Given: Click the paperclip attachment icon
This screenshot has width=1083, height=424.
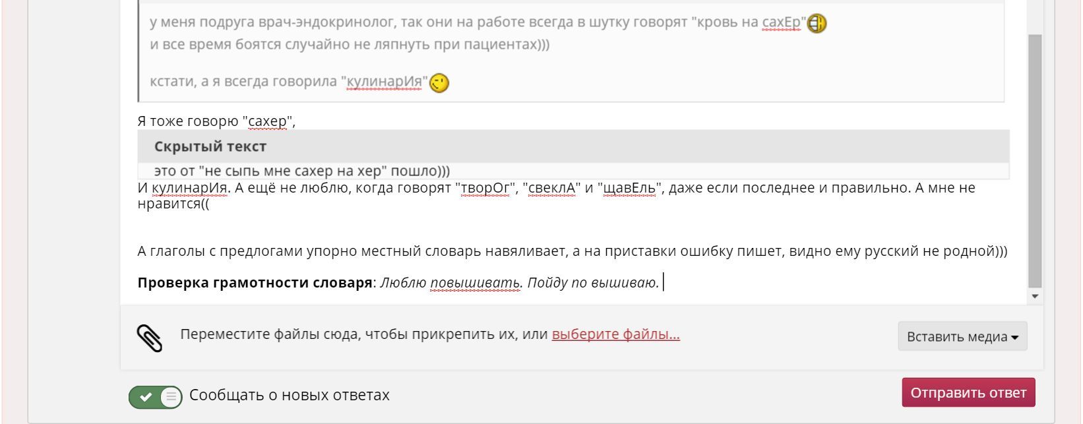Looking at the screenshot, I should pos(150,338).
